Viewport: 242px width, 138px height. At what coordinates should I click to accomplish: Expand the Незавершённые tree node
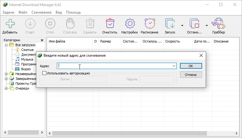pos(6,74)
